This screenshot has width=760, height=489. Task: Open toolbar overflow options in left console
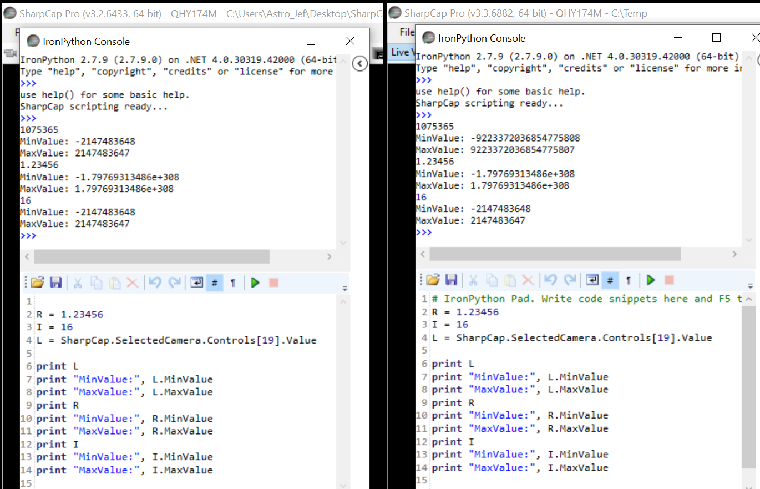coord(344,288)
